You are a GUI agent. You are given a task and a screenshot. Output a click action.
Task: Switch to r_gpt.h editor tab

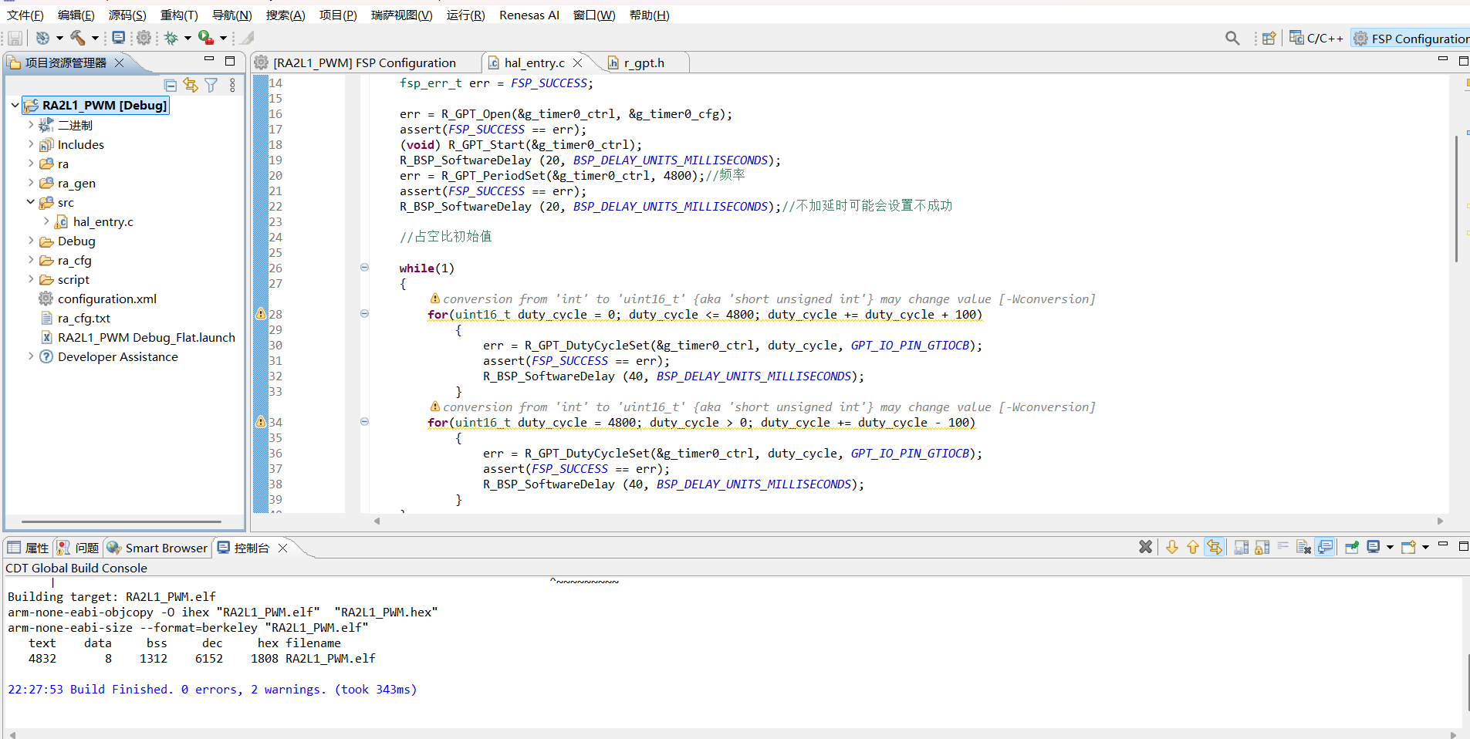click(x=644, y=62)
